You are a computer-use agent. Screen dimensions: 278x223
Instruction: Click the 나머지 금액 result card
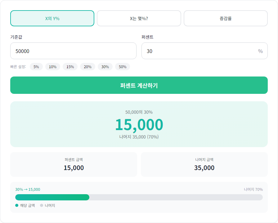point(204,164)
